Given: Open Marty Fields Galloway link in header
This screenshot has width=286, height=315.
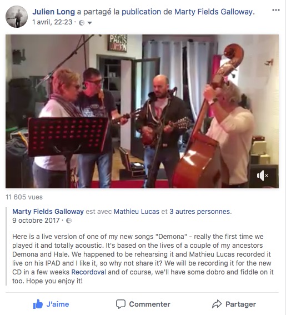Looking at the screenshot, I should tap(213, 12).
